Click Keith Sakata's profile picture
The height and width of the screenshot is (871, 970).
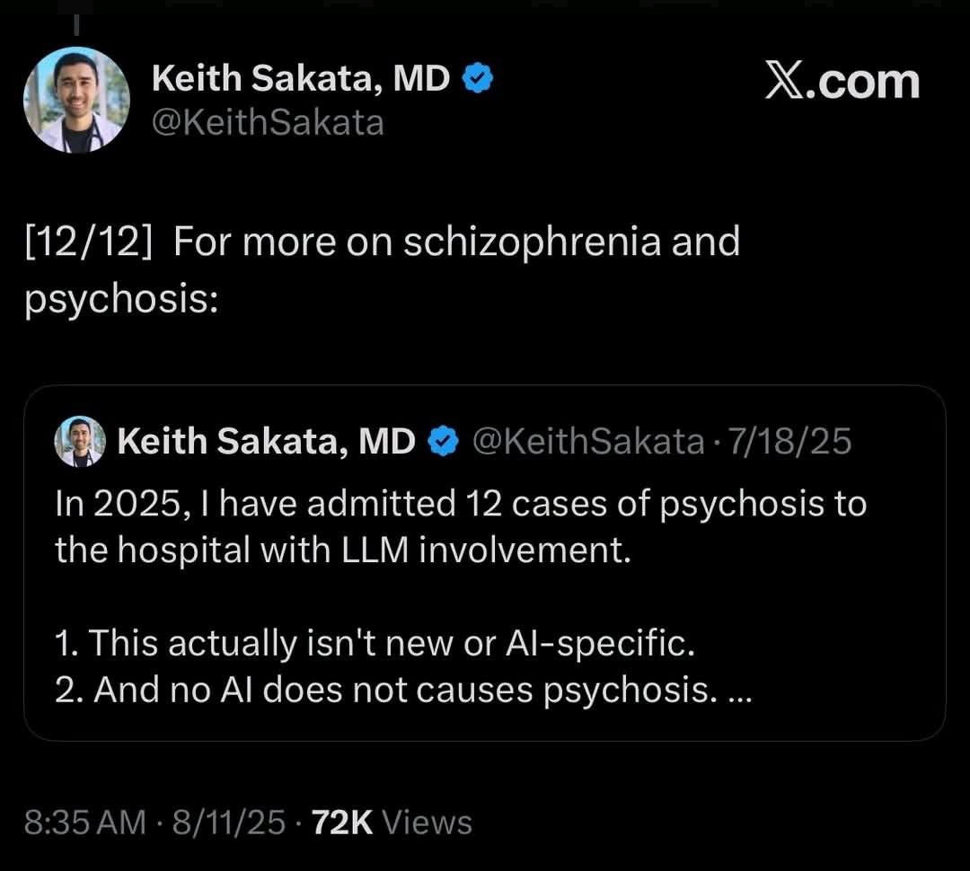pos(77,99)
